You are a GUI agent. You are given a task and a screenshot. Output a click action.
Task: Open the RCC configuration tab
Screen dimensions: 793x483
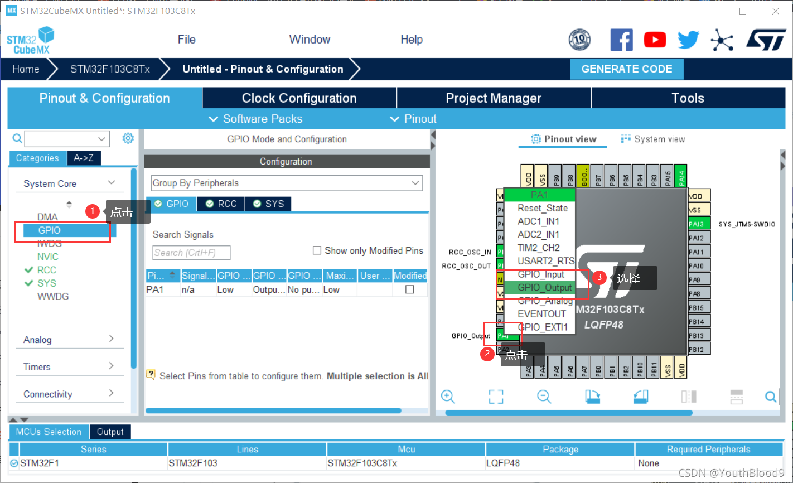(221, 204)
